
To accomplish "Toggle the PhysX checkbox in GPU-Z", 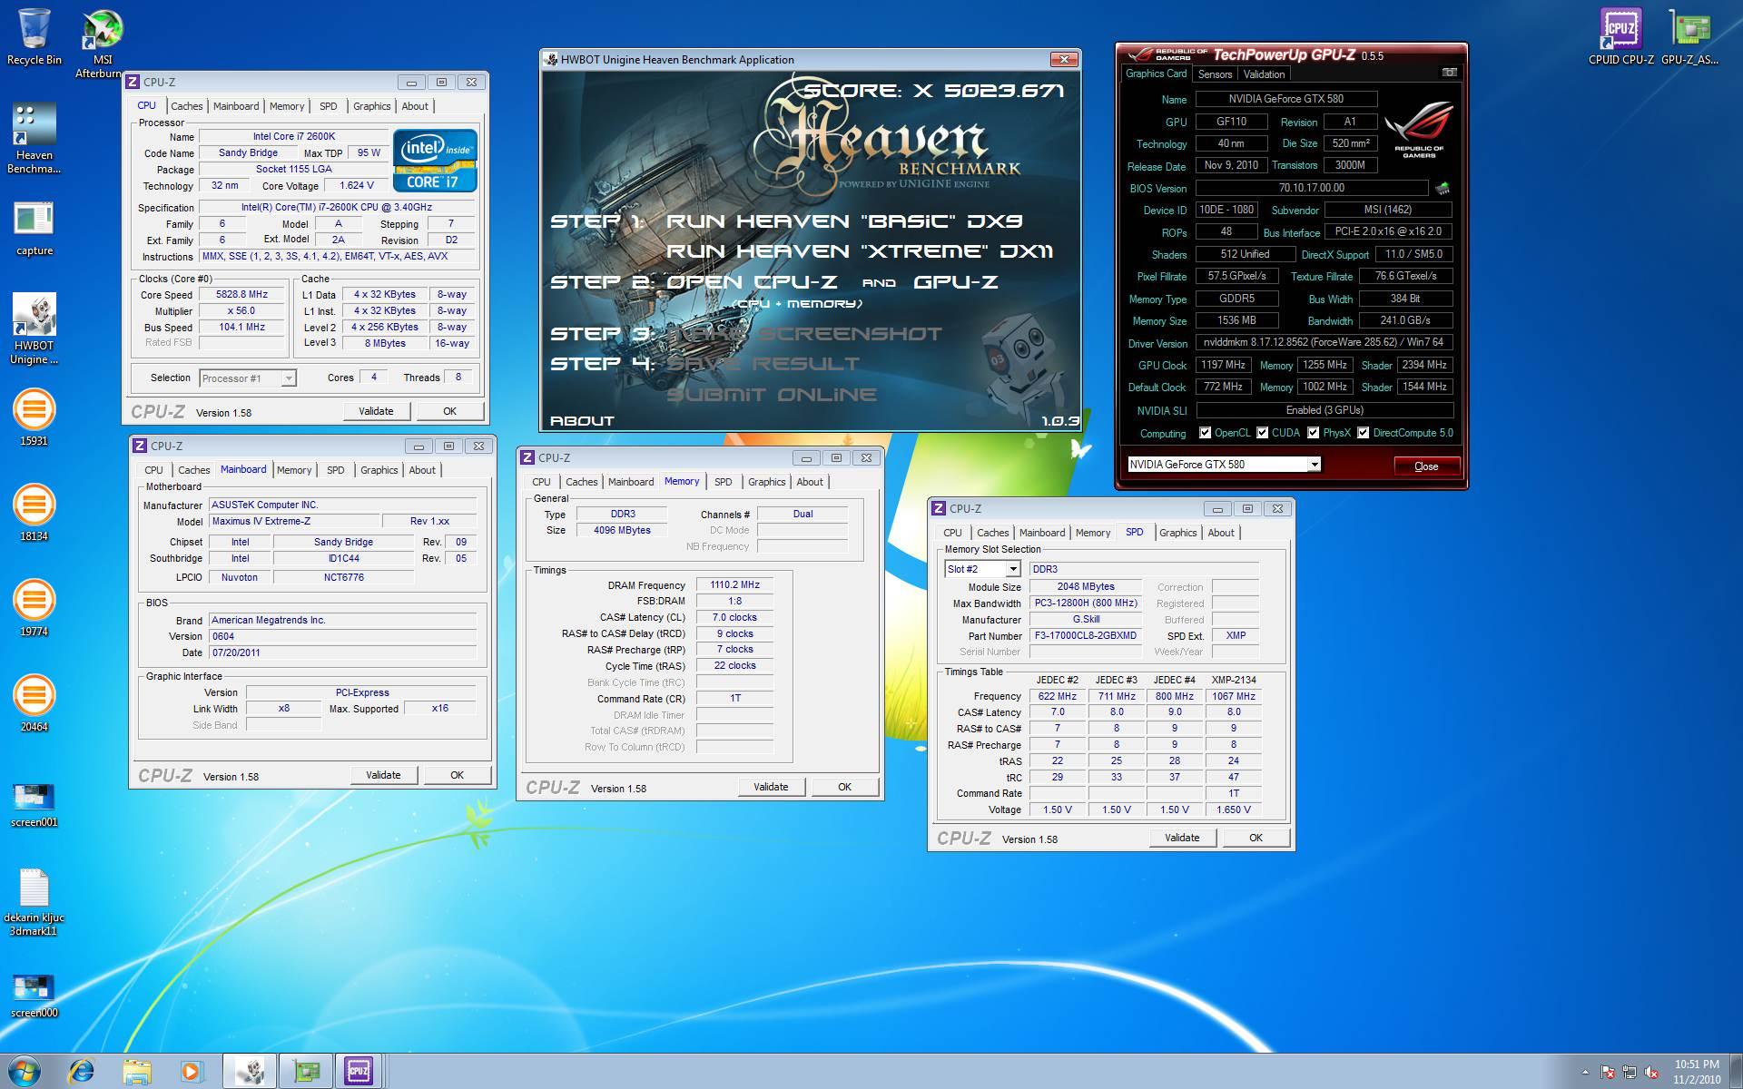I will [x=1313, y=433].
